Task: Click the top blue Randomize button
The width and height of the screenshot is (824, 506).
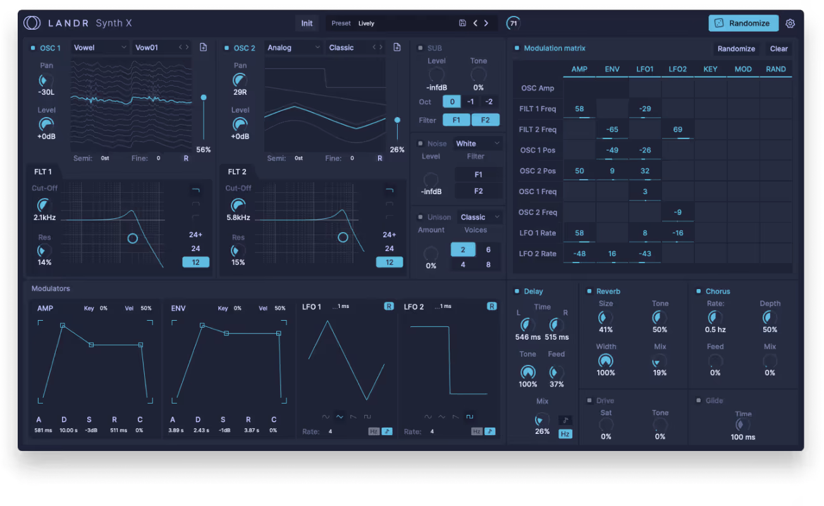Action: pos(743,23)
